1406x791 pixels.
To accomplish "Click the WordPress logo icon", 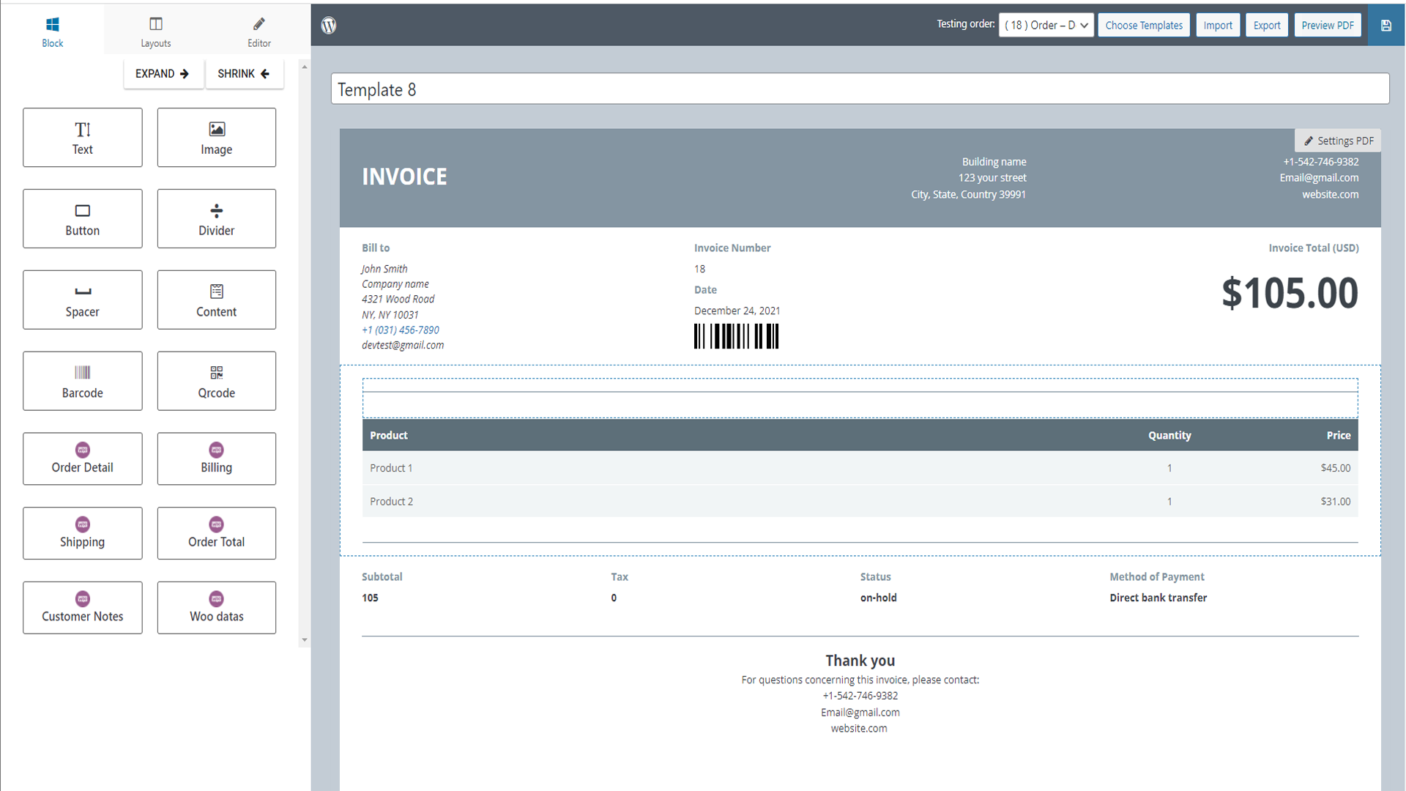I will [x=329, y=25].
